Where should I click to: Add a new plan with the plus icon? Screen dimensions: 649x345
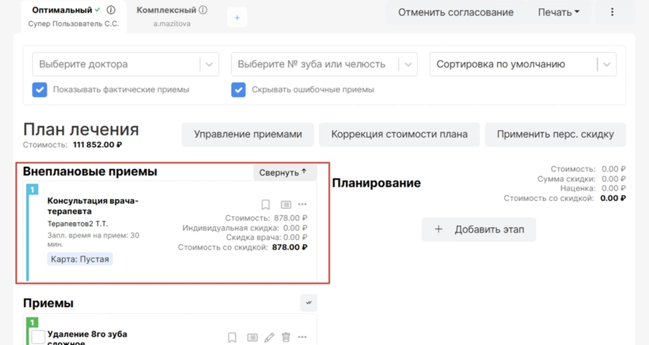[237, 17]
